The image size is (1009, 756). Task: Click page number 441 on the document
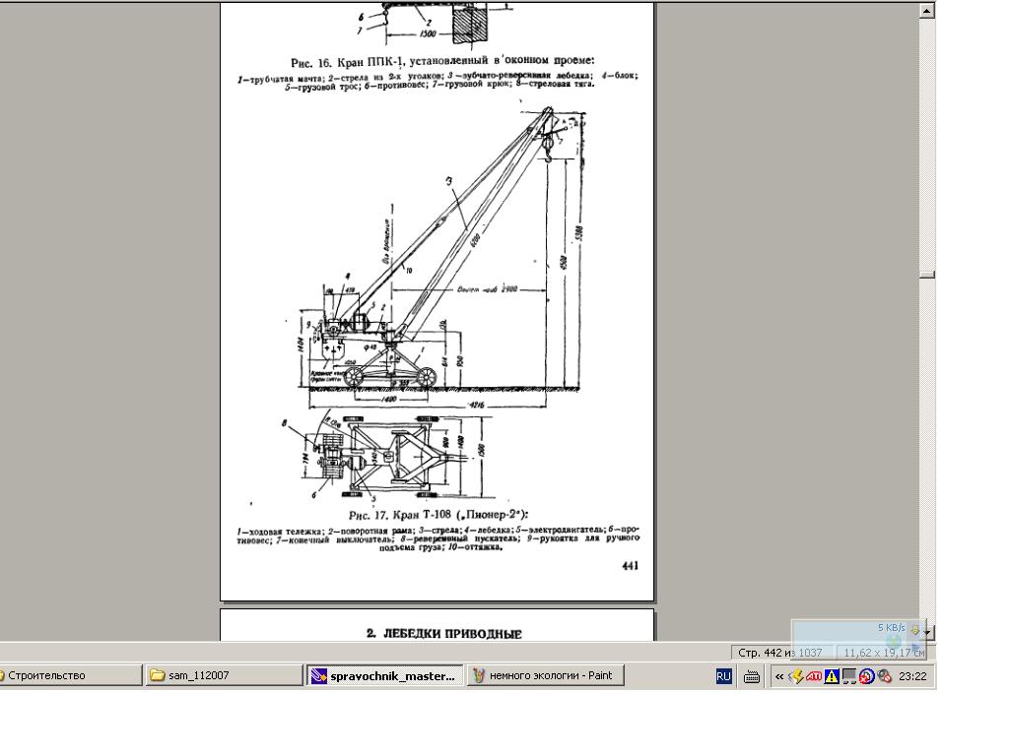click(x=630, y=566)
